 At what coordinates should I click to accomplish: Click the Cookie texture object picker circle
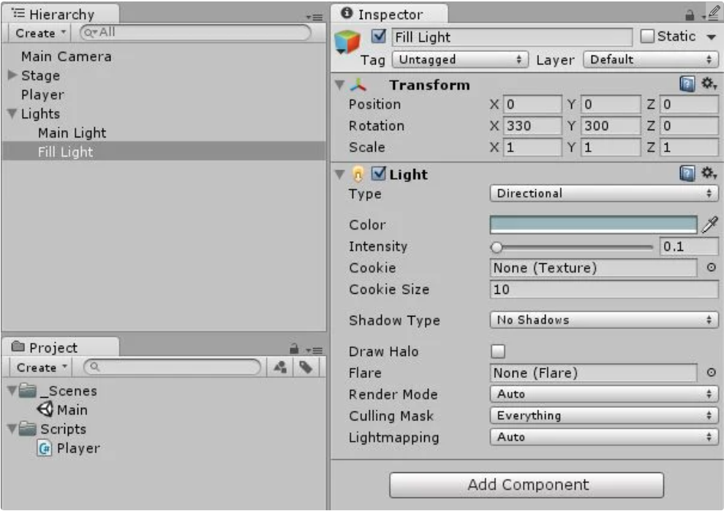[x=711, y=268]
